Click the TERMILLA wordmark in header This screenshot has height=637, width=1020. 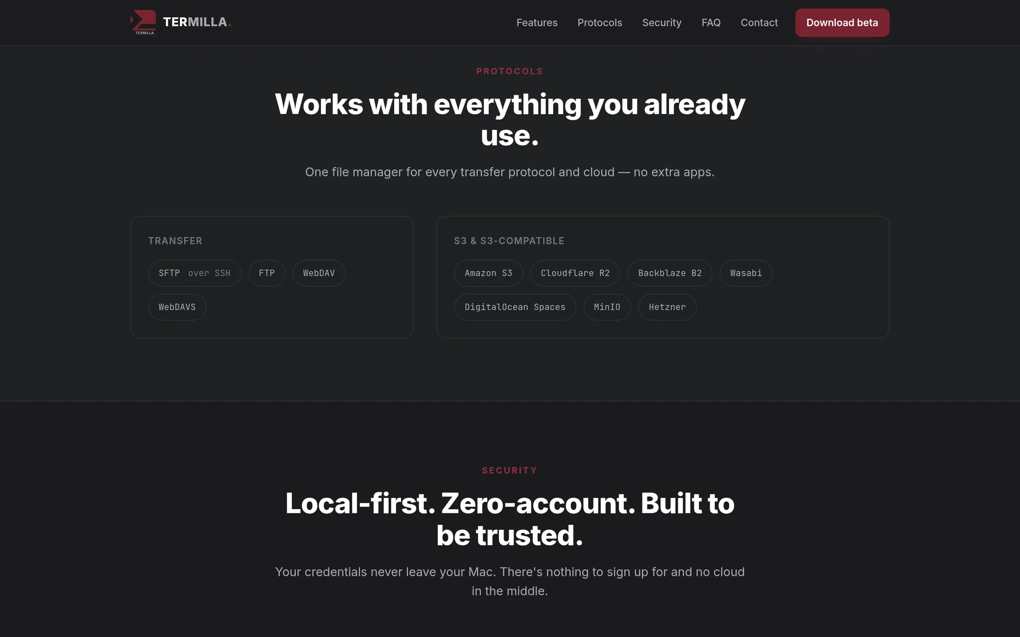pyautogui.click(x=197, y=22)
